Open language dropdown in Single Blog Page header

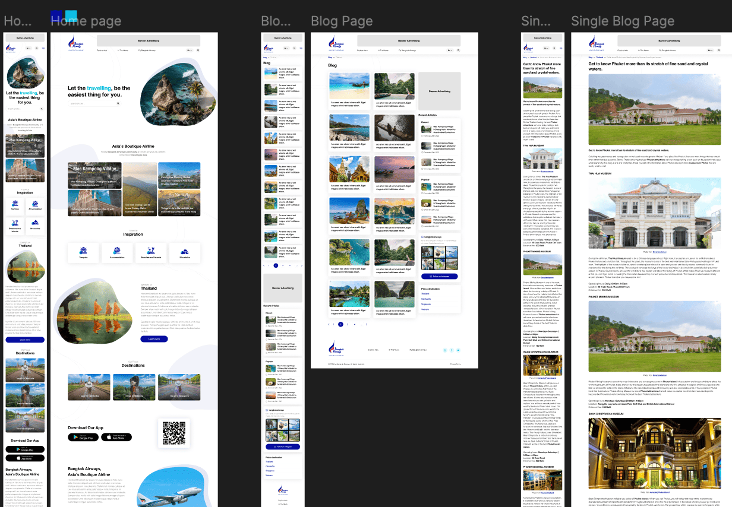pyautogui.click(x=711, y=50)
